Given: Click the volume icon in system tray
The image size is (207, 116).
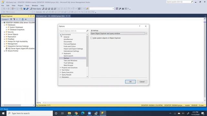Looking at the screenshot, I should tap(183, 113).
